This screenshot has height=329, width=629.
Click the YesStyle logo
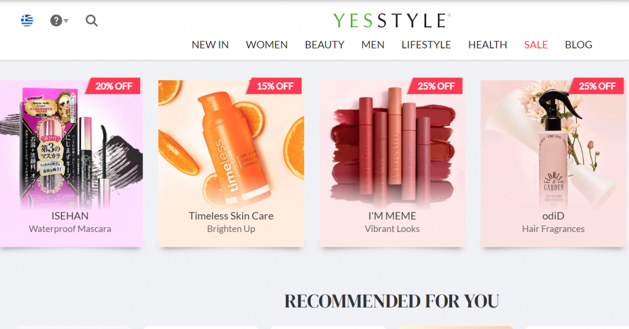pyautogui.click(x=392, y=20)
